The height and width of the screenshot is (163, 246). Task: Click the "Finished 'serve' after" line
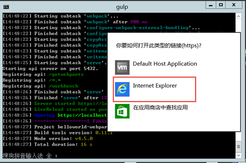click(55, 97)
